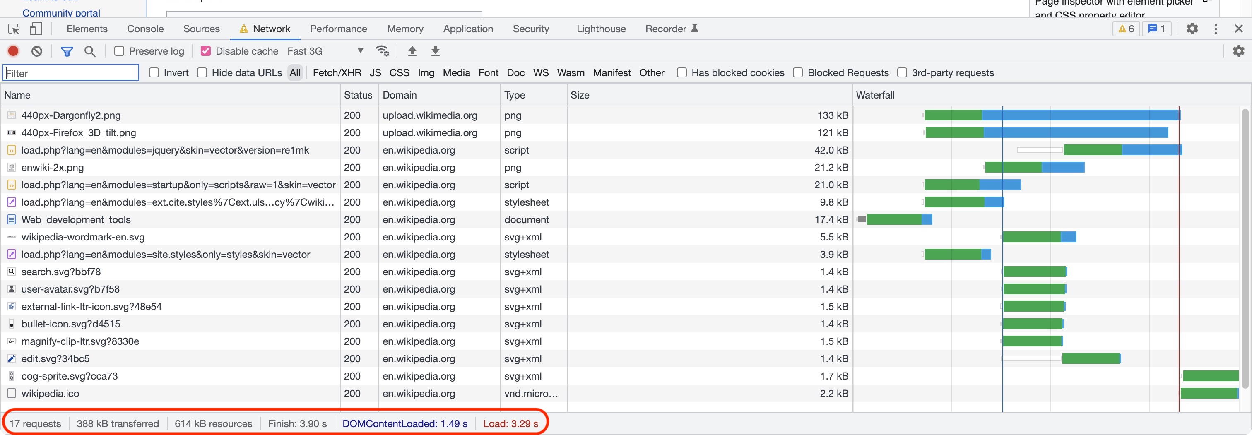Open the Sources tab

[x=201, y=29]
